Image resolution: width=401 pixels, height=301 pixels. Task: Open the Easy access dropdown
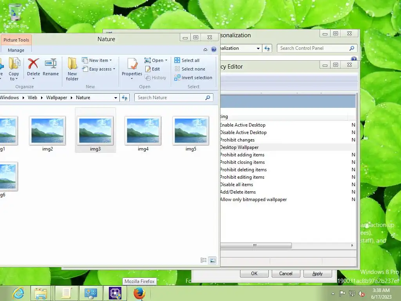[99, 69]
